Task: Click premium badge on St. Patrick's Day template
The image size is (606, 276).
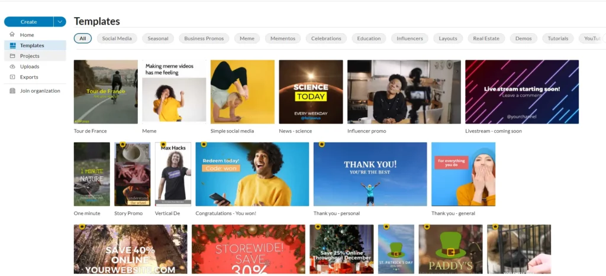Action: (386, 226)
